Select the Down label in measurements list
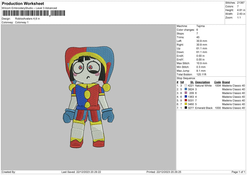Image resolution: width=247 pixels, height=175 pixels. point(180,52)
